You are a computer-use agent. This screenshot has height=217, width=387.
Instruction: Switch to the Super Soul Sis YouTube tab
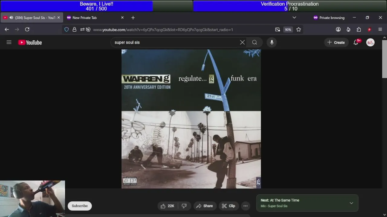pyautogui.click(x=32, y=18)
